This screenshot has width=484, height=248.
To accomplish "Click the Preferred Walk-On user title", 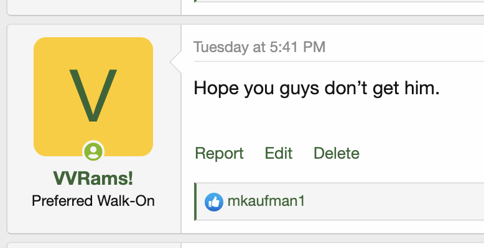I will coord(93,201).
